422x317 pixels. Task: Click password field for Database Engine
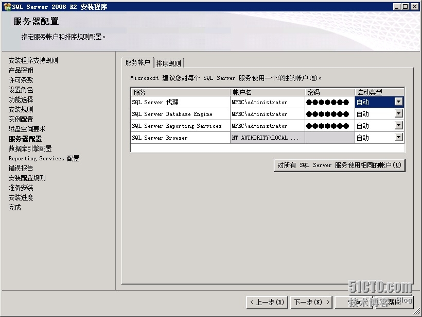[x=330, y=114]
